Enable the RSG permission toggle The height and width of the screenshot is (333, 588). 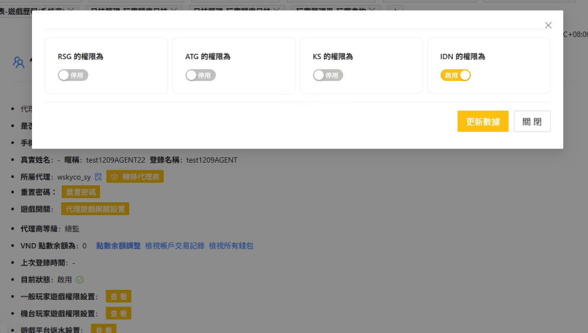[73, 75]
